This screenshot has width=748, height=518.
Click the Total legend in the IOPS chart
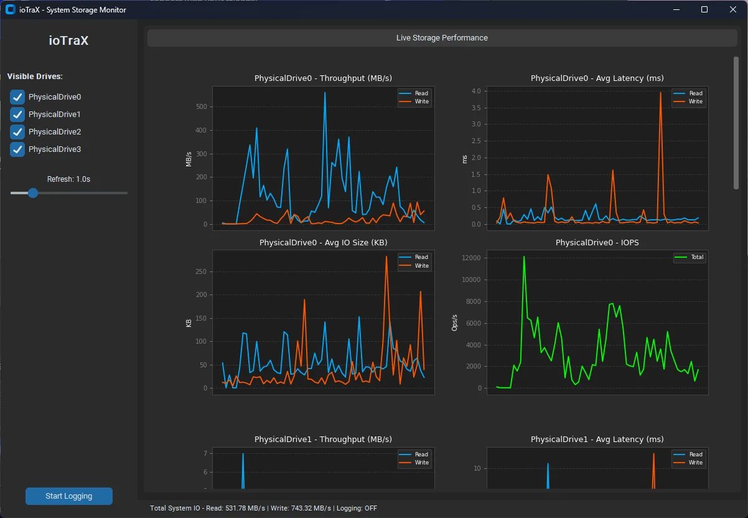690,257
